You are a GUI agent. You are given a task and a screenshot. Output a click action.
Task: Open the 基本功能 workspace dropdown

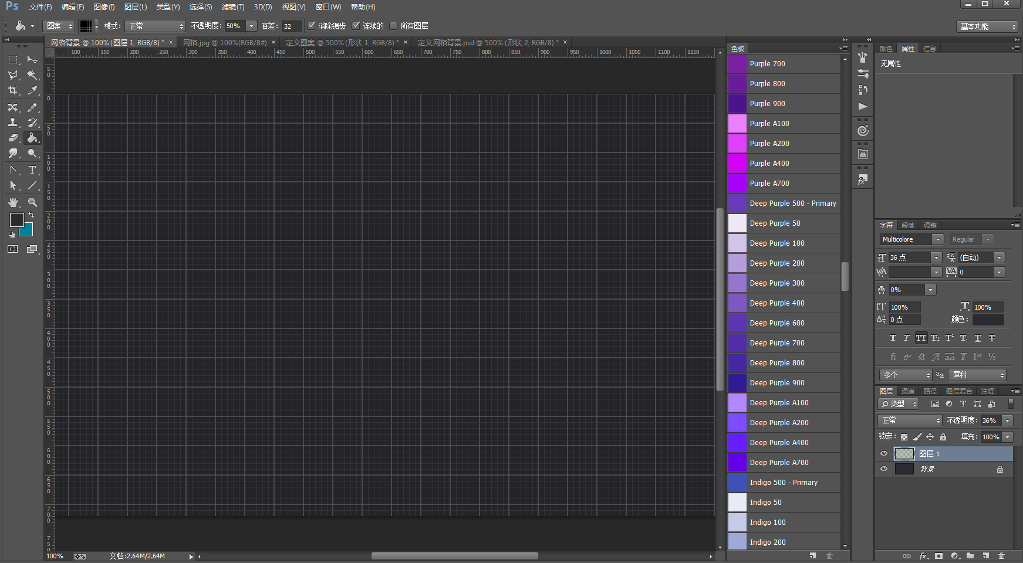pos(987,26)
